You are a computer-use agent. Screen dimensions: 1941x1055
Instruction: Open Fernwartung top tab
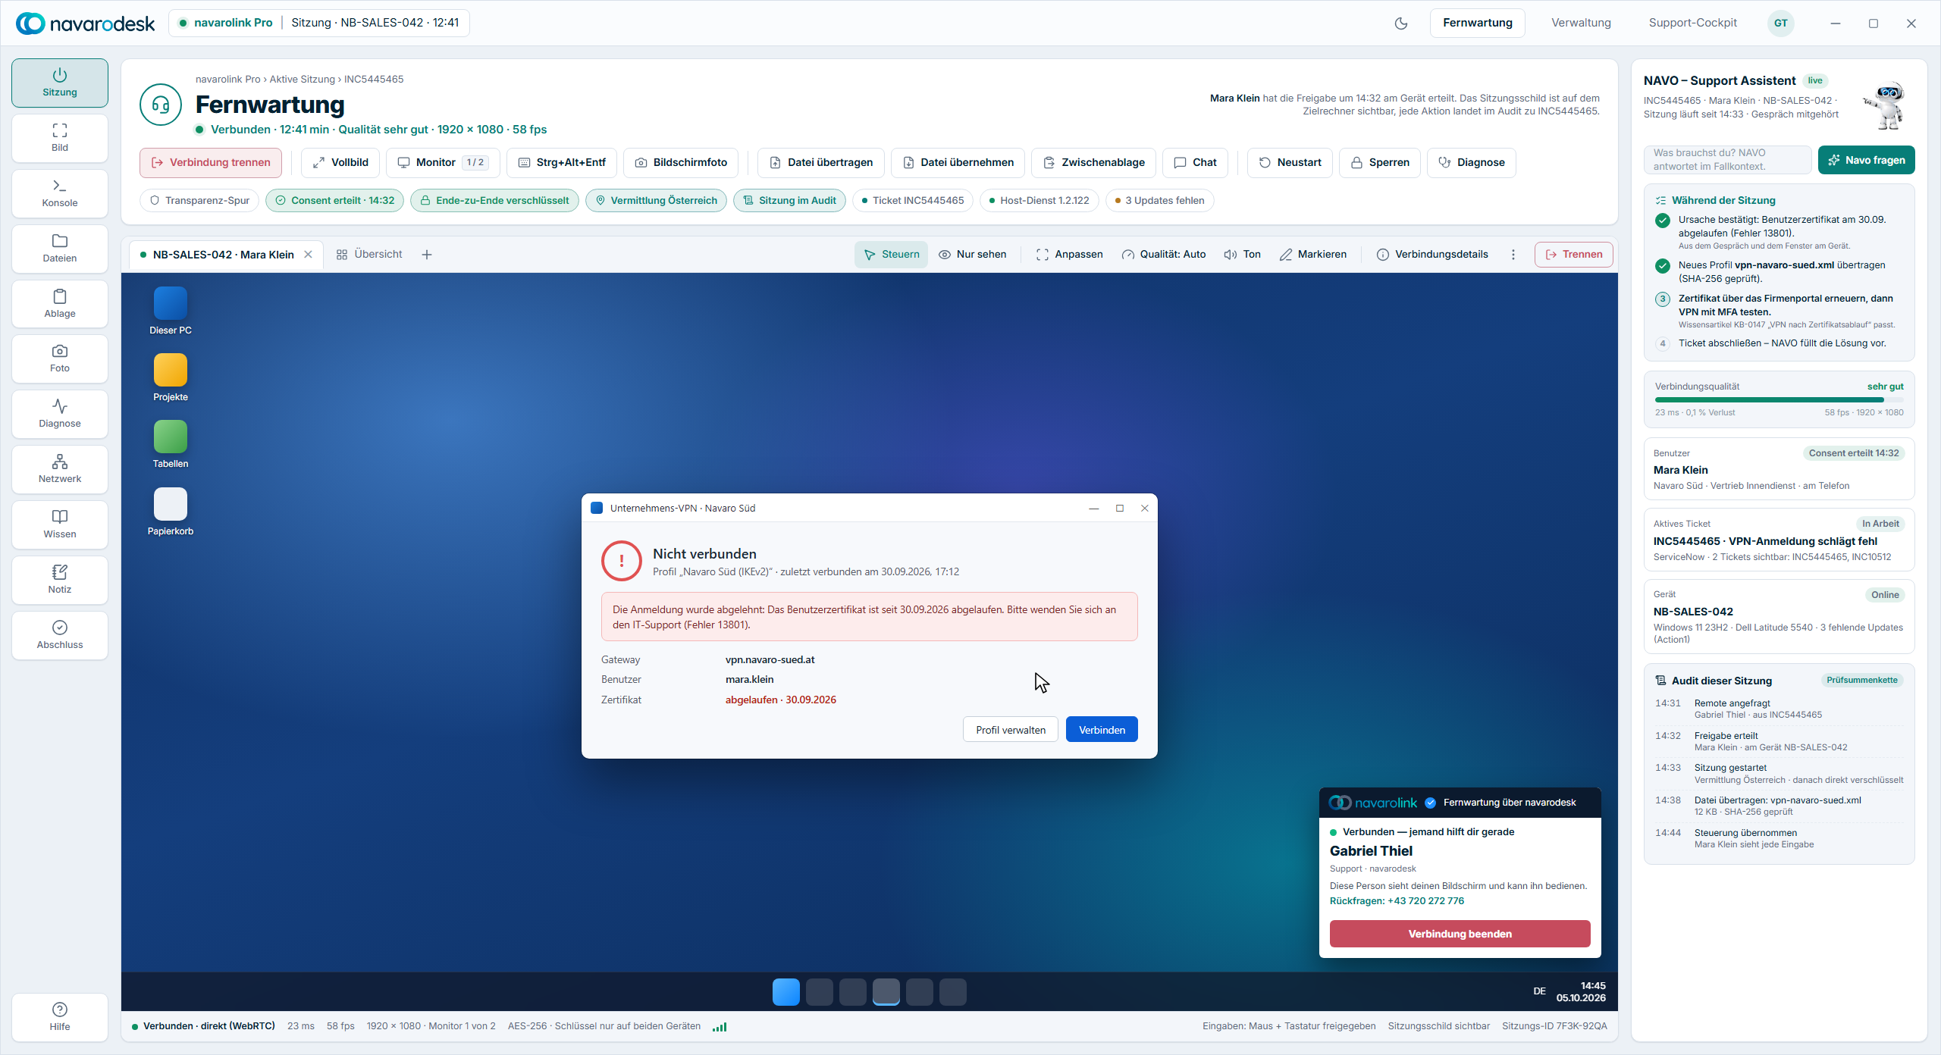click(1478, 23)
